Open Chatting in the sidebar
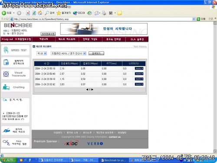The height and width of the screenshot is (163, 217). (x=15, y=87)
